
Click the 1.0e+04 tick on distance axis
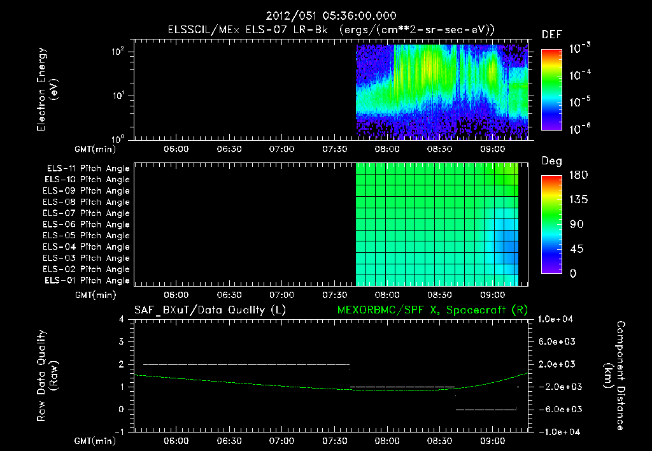coord(555,319)
